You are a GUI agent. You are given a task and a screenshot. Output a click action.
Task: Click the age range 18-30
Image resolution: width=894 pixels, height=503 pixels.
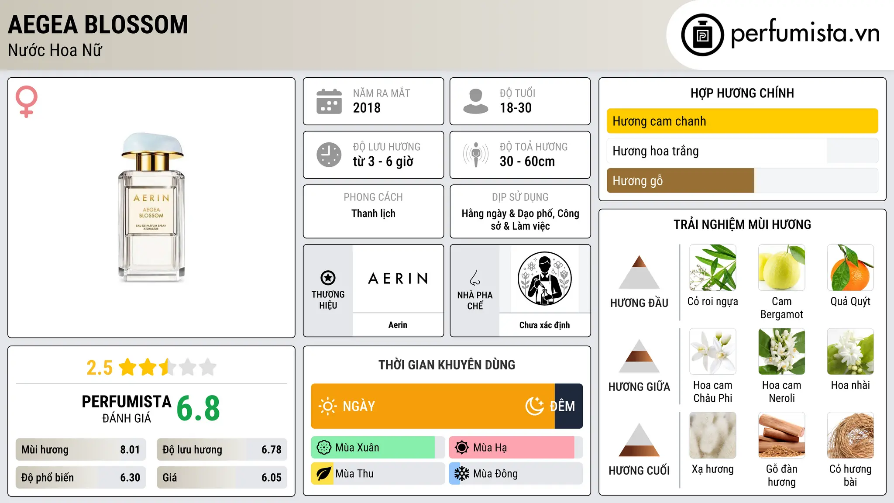point(516,108)
